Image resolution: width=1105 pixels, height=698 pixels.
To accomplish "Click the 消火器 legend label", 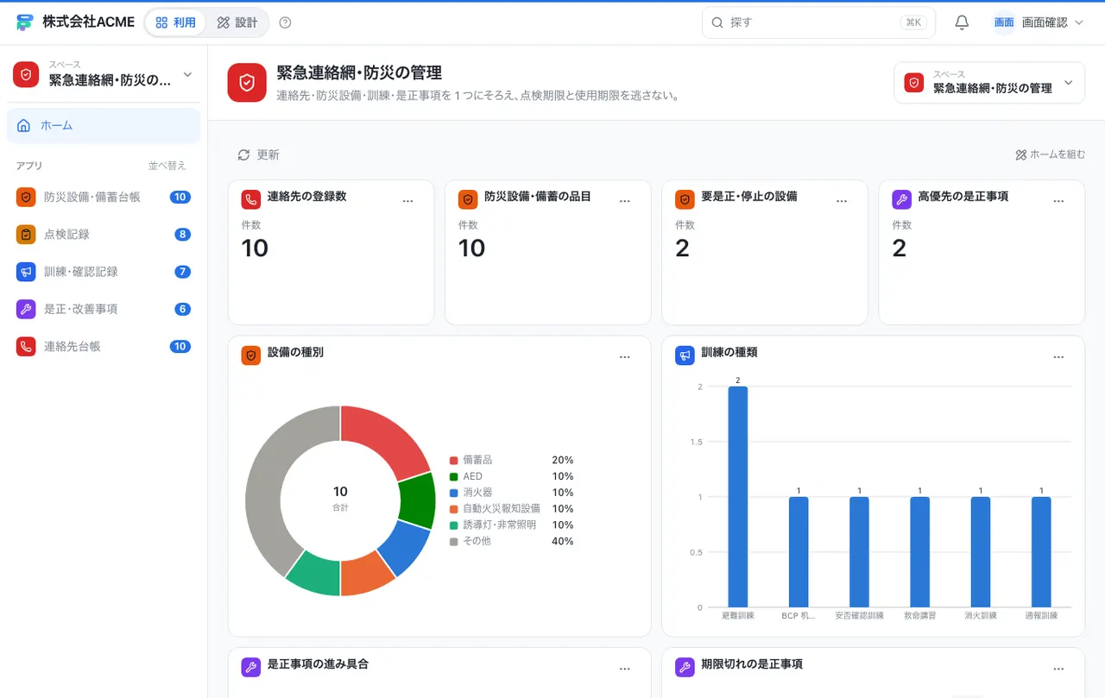I will point(477,493).
